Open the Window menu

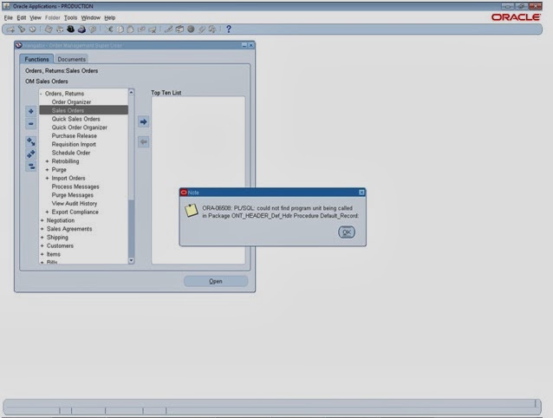(x=91, y=17)
